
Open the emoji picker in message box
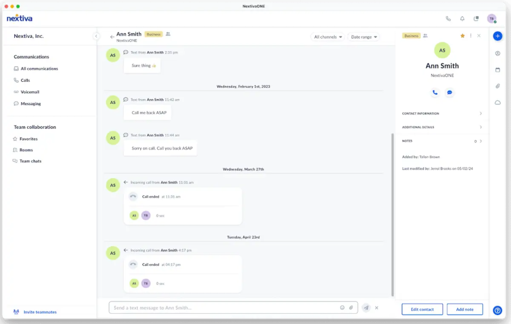point(342,307)
